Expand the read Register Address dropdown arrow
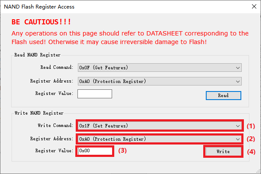This screenshot has height=174, width=261. click(237, 81)
